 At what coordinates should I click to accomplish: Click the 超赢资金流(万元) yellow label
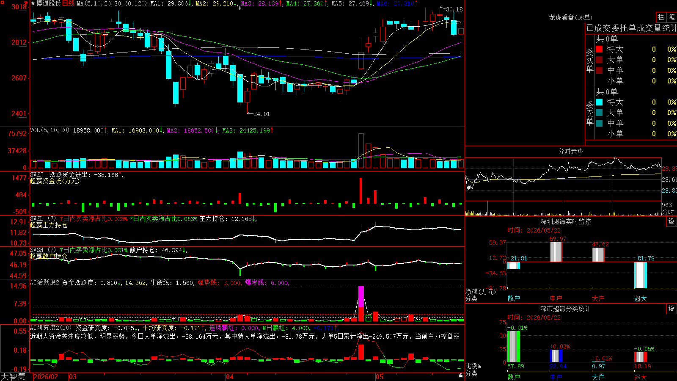[x=55, y=181]
